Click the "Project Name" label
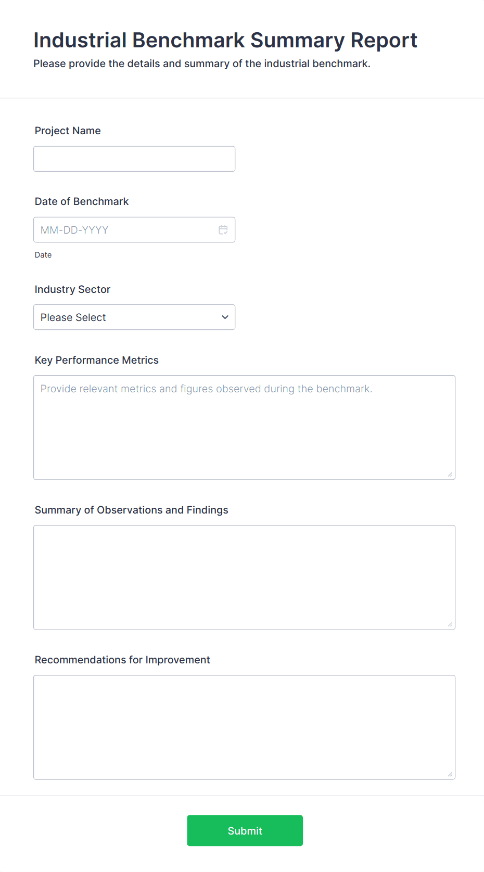The image size is (484, 872). click(68, 131)
